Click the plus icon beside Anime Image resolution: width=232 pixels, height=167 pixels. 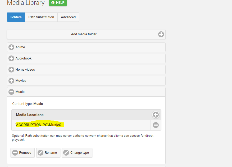11,47
